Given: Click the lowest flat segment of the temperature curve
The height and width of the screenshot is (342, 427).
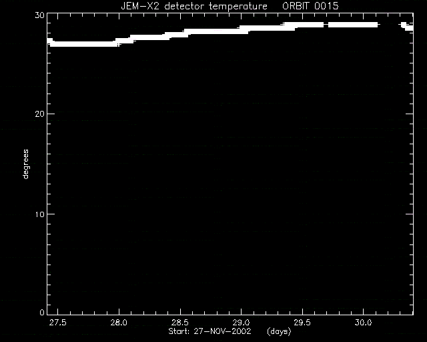Looking at the screenshot, I should [85, 44].
